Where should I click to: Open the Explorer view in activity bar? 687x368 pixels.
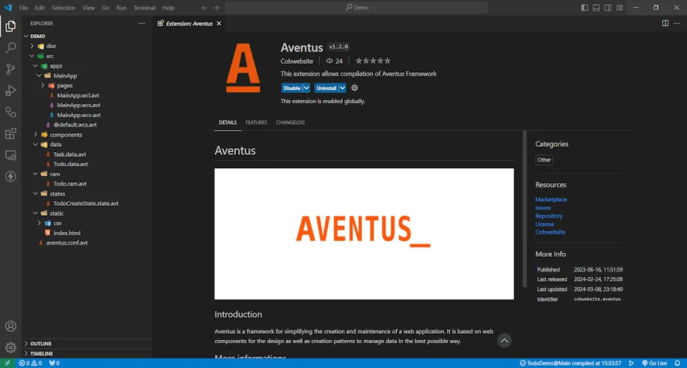(x=11, y=26)
